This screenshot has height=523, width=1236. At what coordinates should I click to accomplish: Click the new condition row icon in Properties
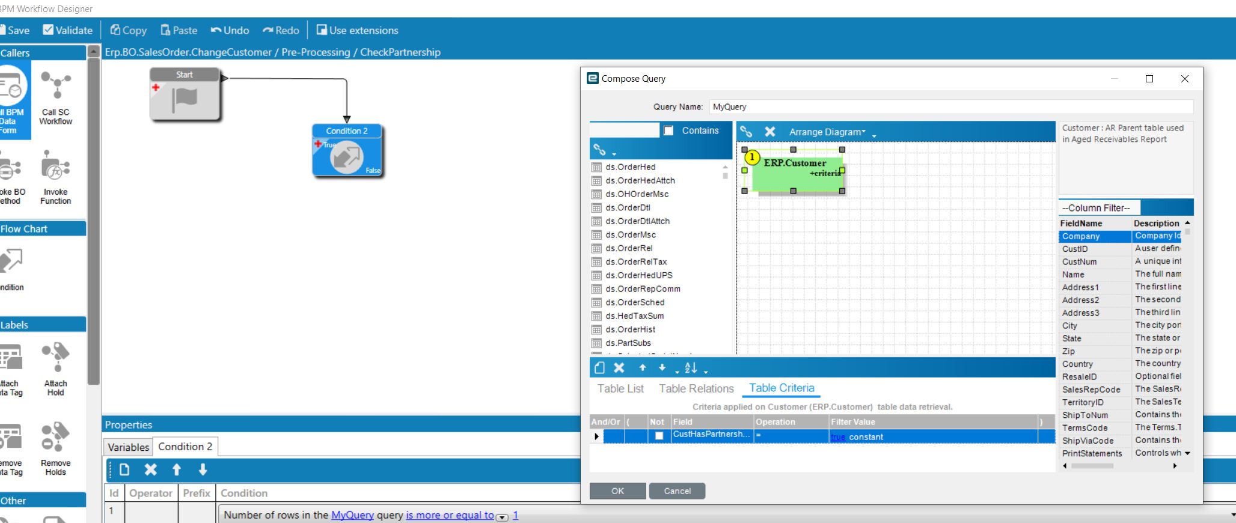point(124,469)
